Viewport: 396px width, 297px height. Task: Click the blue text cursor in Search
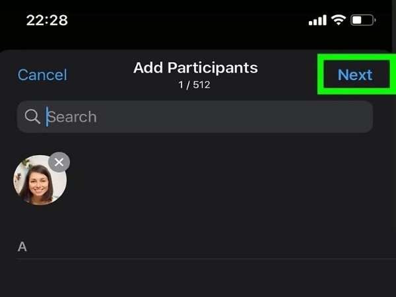pos(47,117)
